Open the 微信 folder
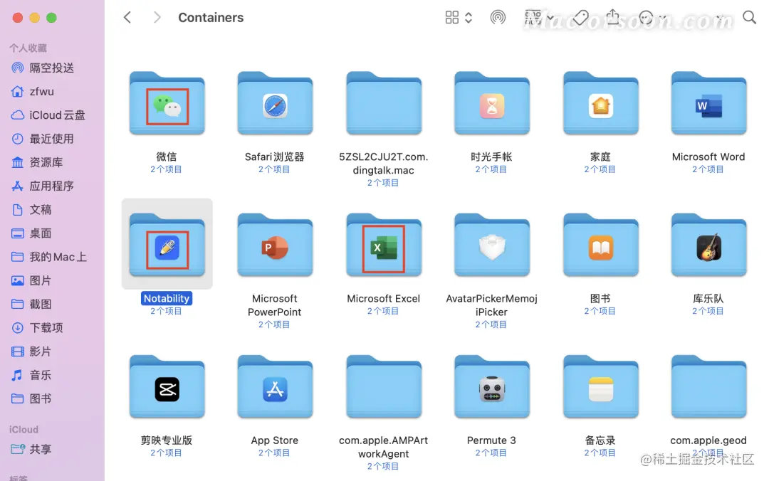 click(x=167, y=103)
